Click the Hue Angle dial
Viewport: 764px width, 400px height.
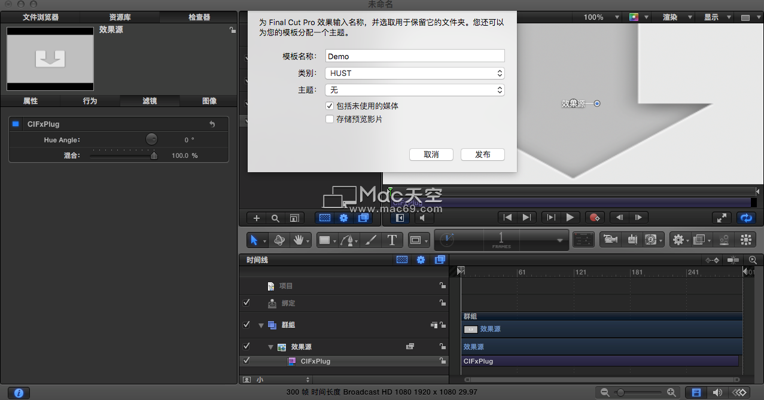coord(151,139)
